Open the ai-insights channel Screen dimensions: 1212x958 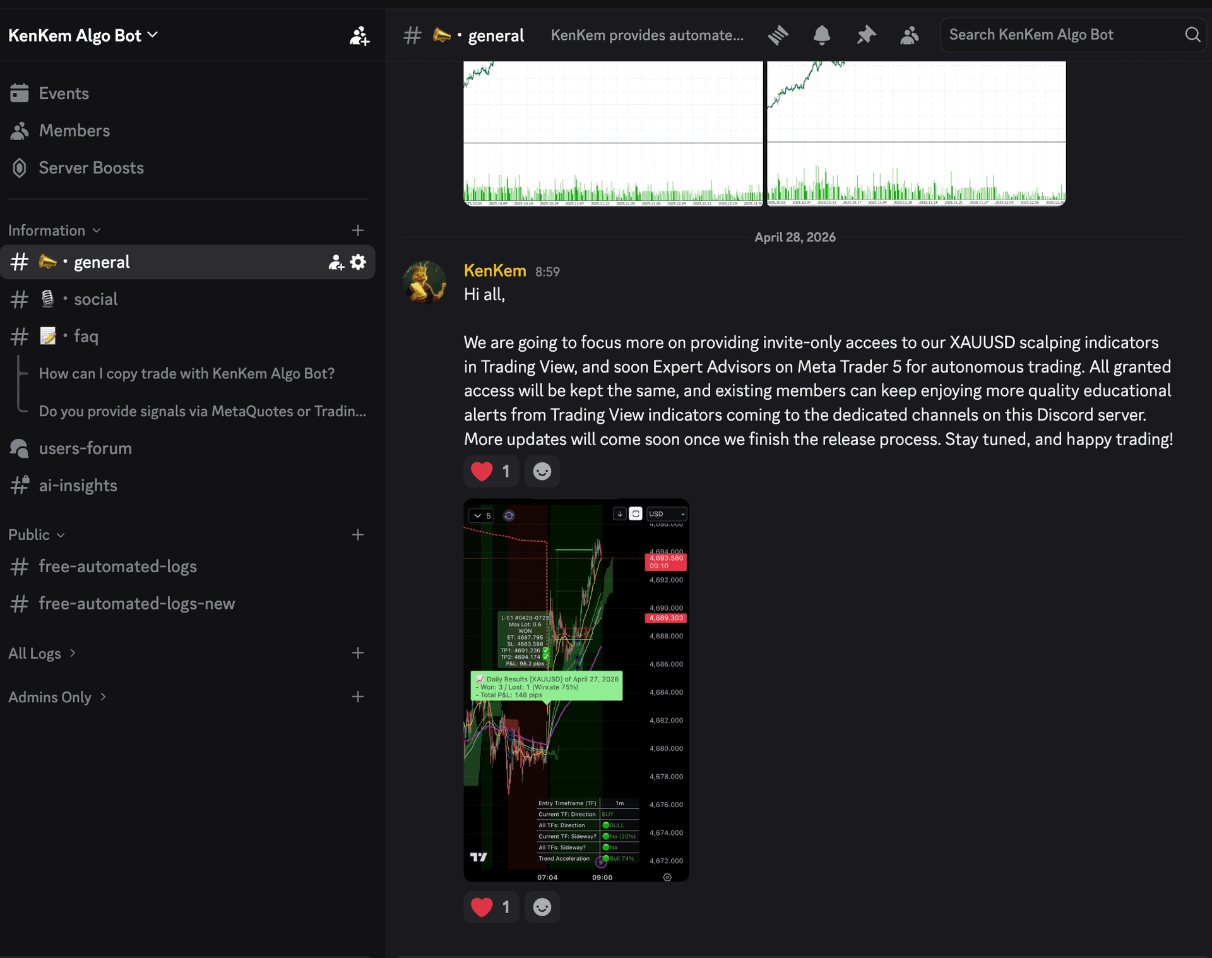(187, 486)
